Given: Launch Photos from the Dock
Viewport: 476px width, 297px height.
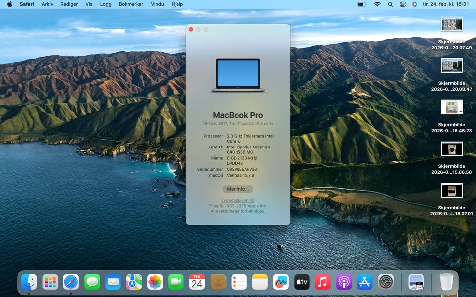Looking at the screenshot, I should point(155,282).
